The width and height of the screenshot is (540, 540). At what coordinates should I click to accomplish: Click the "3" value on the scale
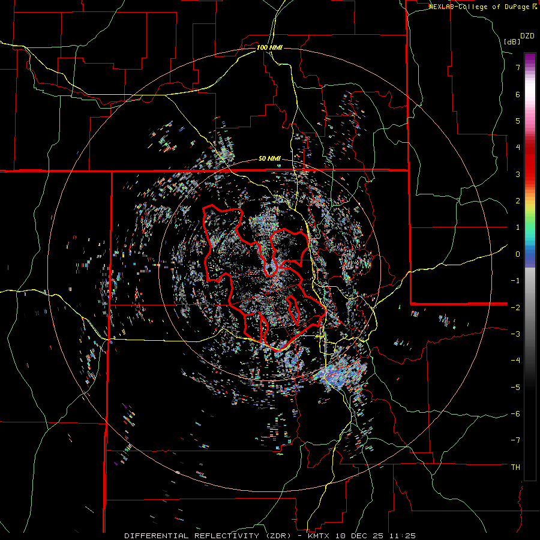pyautogui.click(x=518, y=174)
